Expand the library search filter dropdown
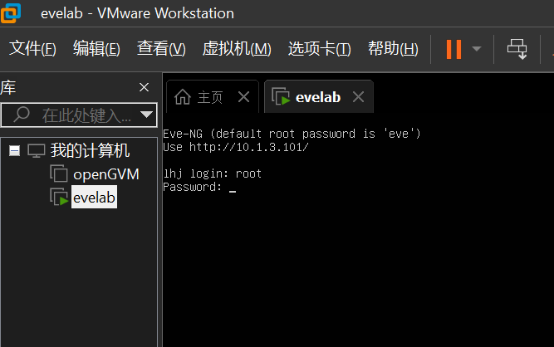554x347 pixels. (147, 115)
